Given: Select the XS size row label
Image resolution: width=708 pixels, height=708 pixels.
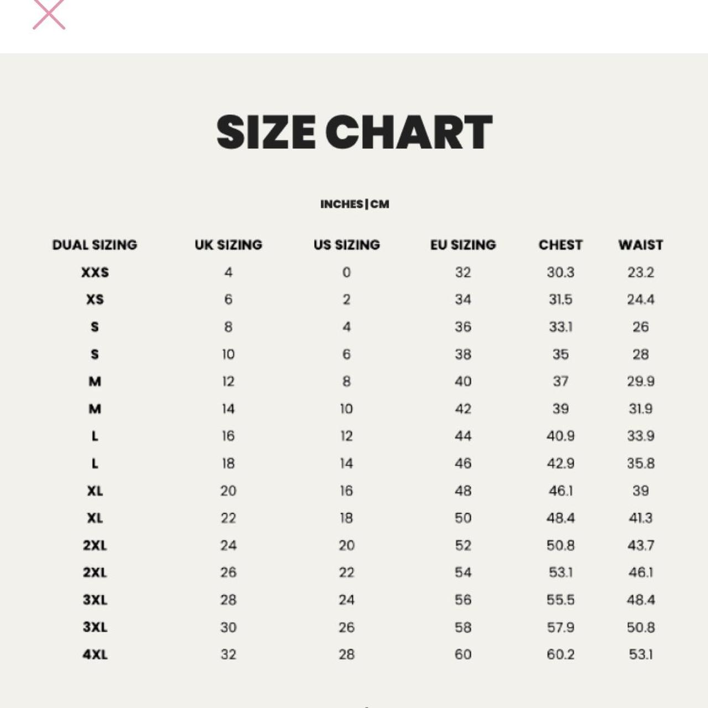Looking at the screenshot, I should [x=95, y=299].
